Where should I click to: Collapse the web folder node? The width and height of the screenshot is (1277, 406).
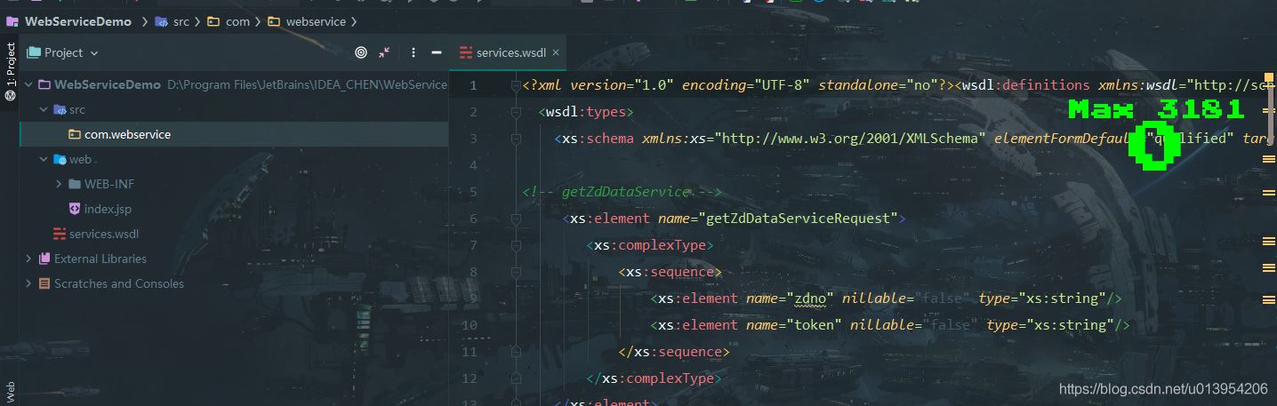(44, 159)
